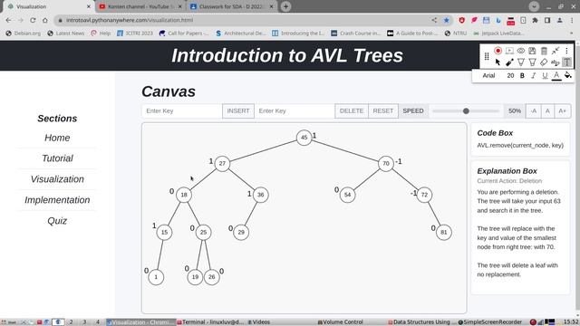
Task: Click the browser reload icon
Action: pos(33,20)
